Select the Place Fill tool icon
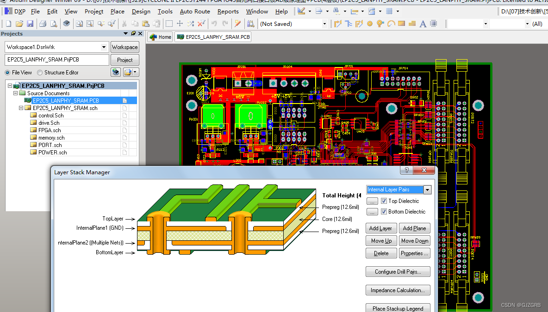This screenshot has height=312, width=548. (x=401, y=24)
